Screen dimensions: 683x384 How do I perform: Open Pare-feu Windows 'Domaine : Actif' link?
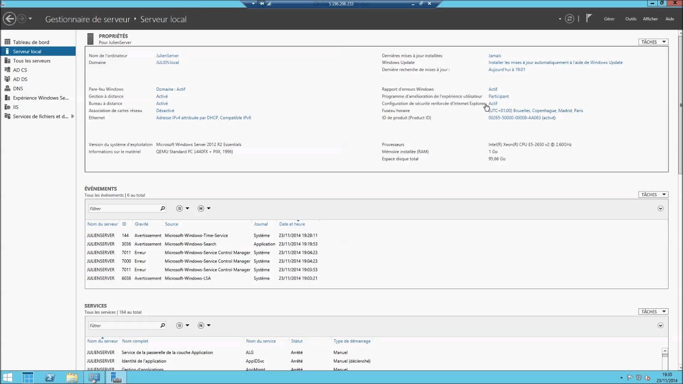click(171, 89)
